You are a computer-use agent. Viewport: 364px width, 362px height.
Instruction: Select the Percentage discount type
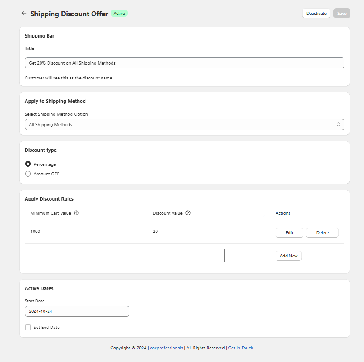click(x=28, y=164)
